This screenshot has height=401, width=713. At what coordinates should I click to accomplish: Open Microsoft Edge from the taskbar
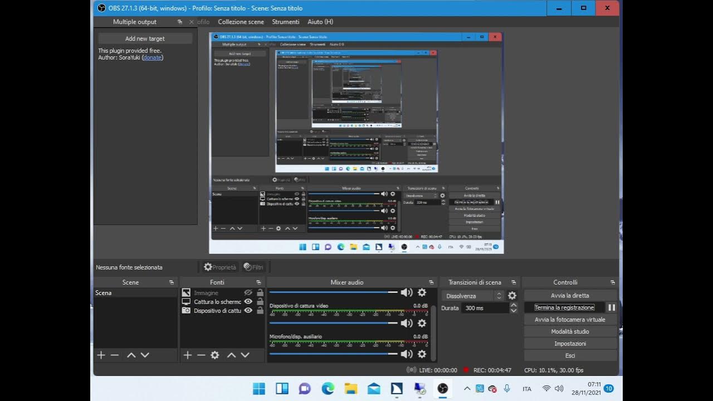pos(328,388)
